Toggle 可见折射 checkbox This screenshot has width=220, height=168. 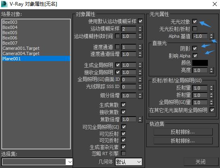[123, 140]
